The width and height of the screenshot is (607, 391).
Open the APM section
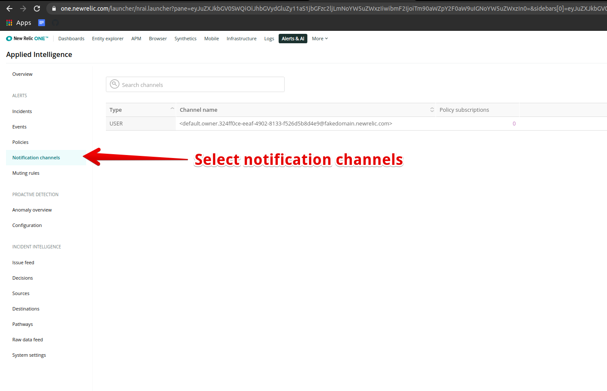(x=136, y=39)
